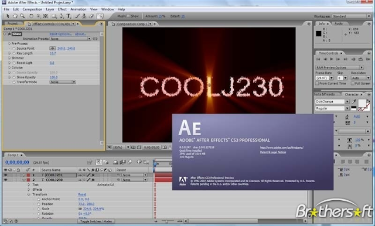Open the Effect menu
This screenshot has height=226, width=375.
(x=62, y=9)
